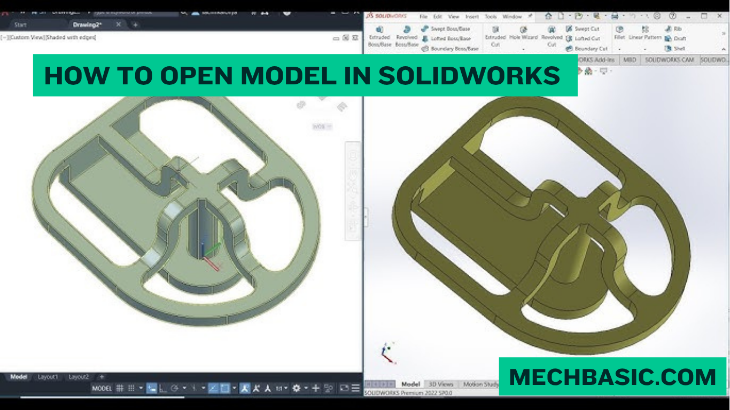The height and width of the screenshot is (410, 730).
Task: Click SolidWorks Help question mark icon
Action: coord(672,16)
